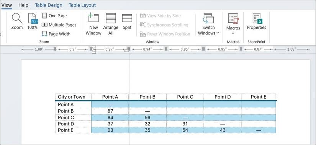This screenshot has width=316, height=145.
Task: Select the 'Point A' column header
Action: (110, 97)
